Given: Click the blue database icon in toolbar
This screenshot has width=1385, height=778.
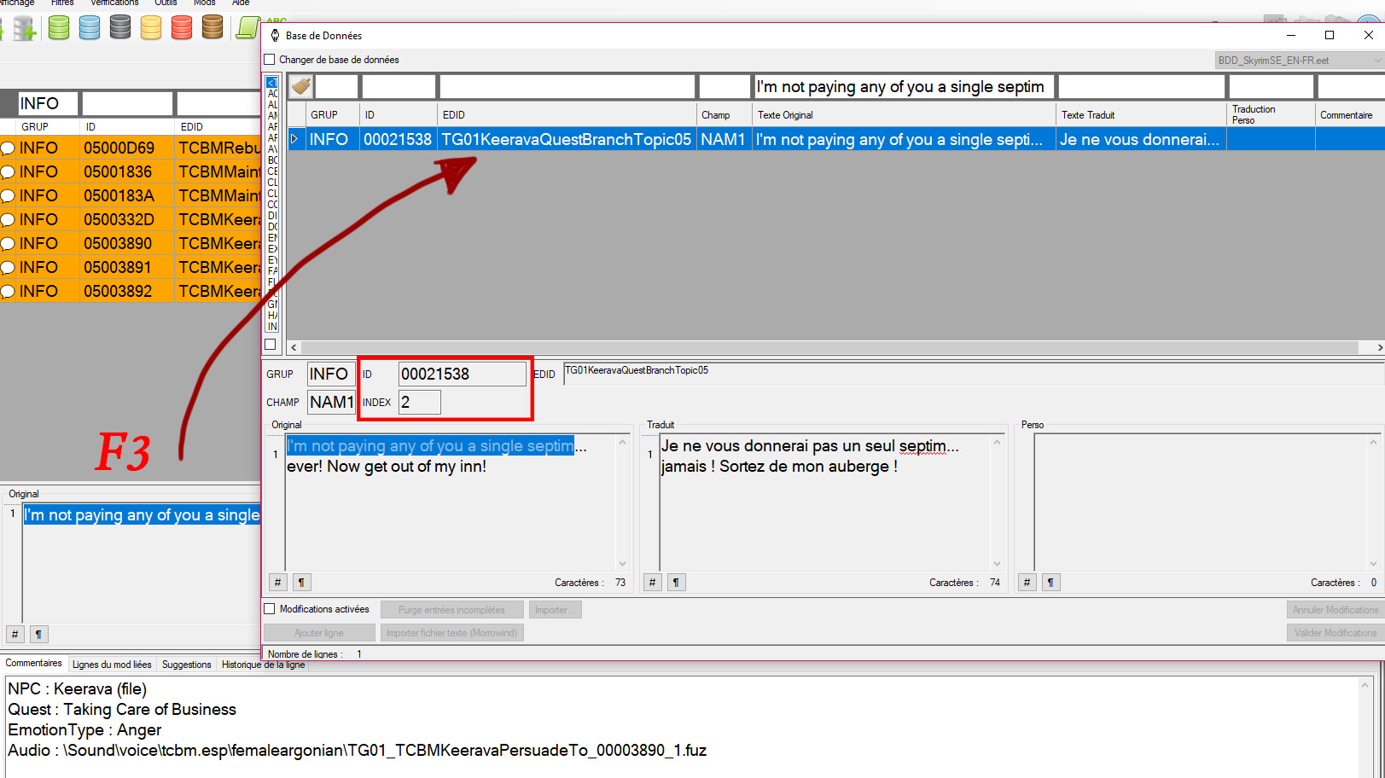Looking at the screenshot, I should coord(90,27).
